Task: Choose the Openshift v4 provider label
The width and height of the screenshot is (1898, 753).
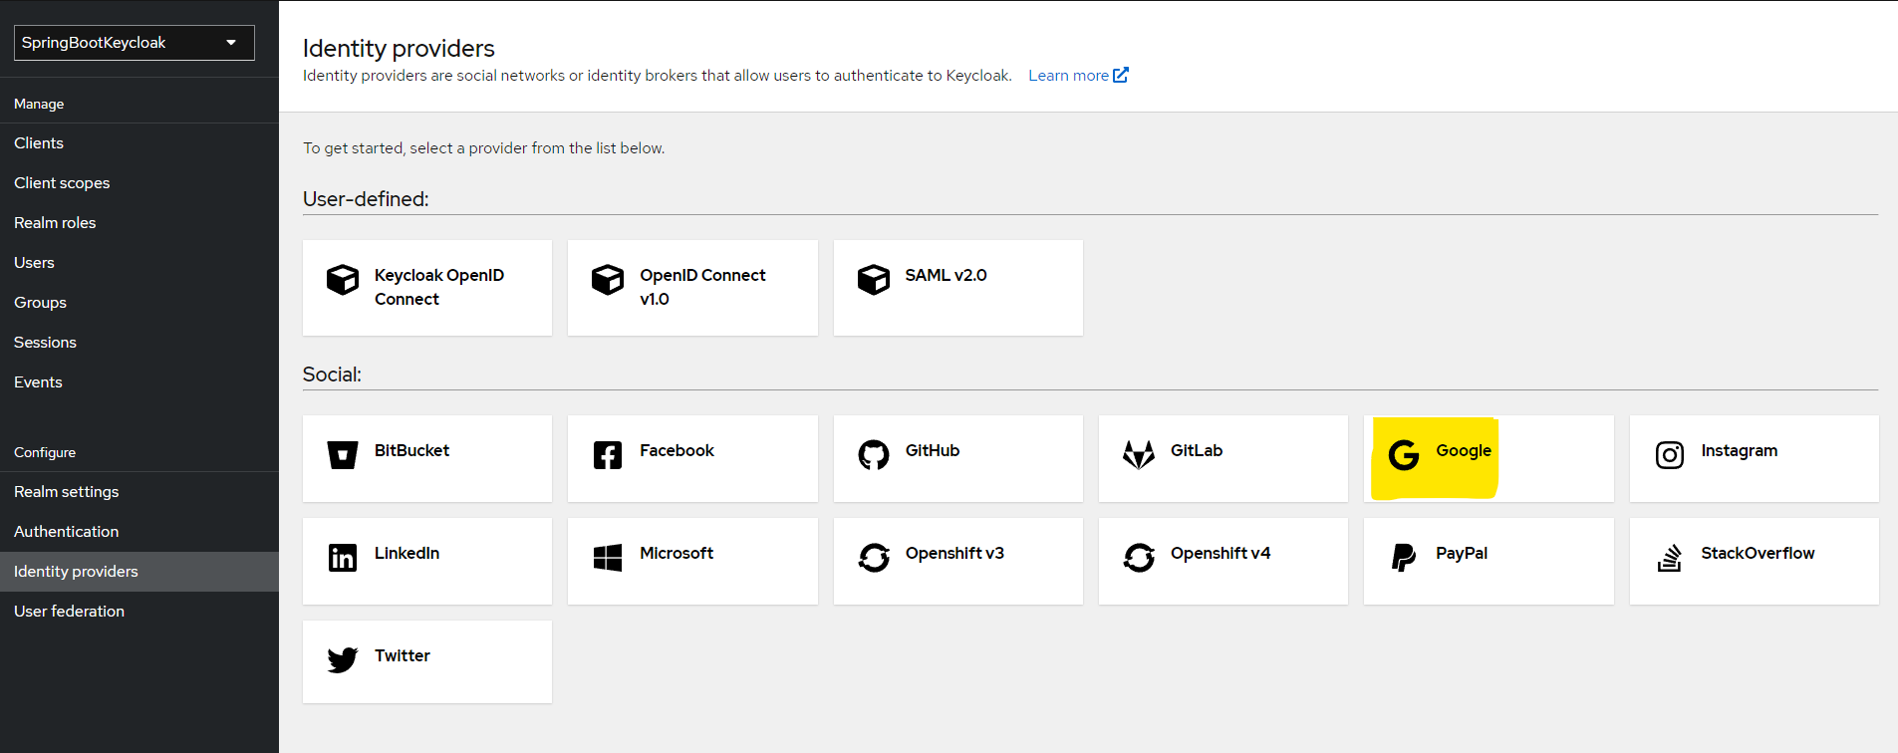Action: 1220,553
